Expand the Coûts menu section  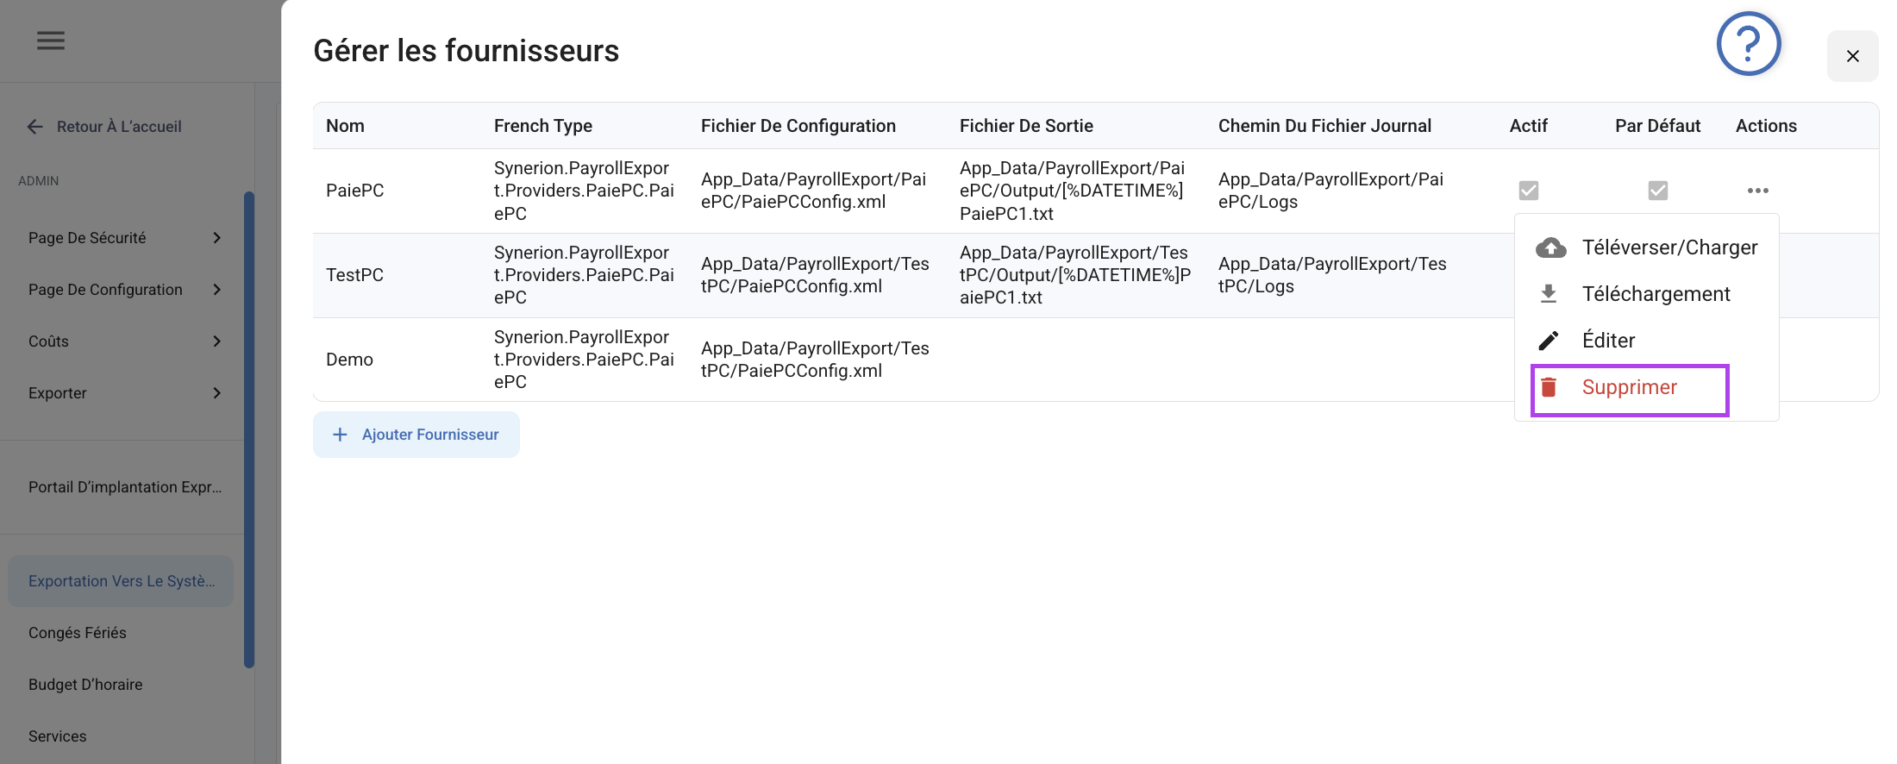click(x=125, y=341)
